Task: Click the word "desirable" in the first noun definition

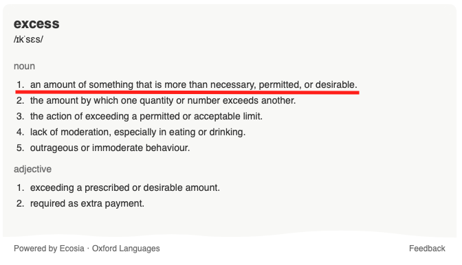Action: click(336, 84)
